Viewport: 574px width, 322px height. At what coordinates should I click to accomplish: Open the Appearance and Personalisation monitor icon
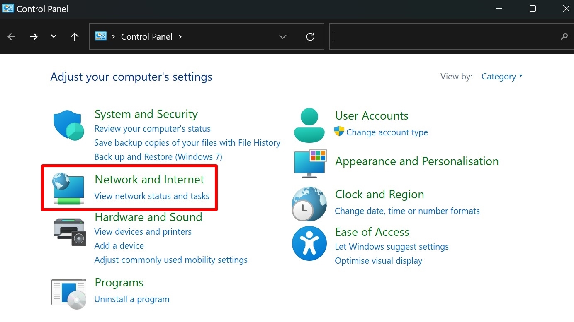click(310, 164)
